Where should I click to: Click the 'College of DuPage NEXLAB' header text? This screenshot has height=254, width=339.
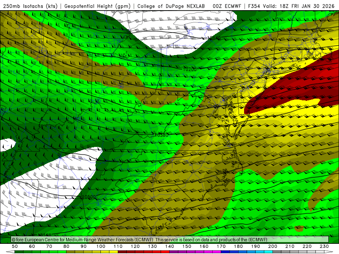click(171, 6)
